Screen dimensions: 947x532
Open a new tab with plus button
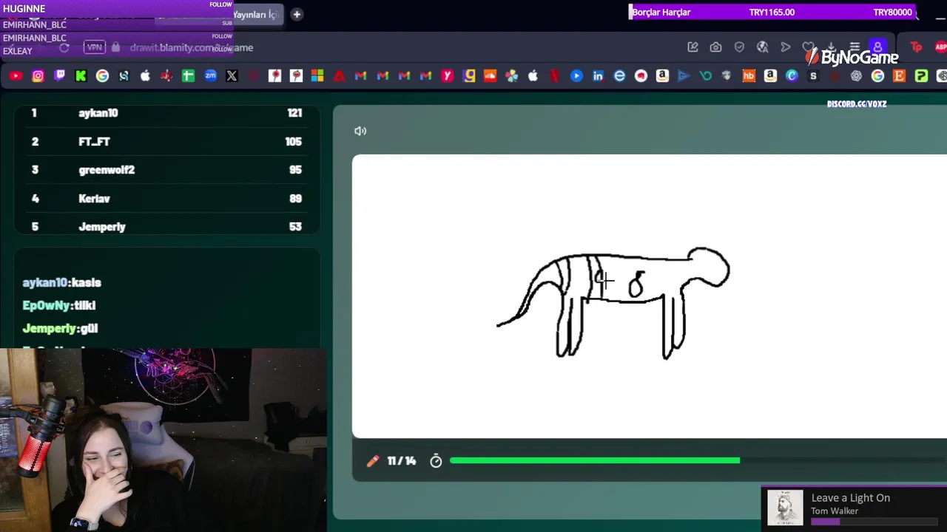pyautogui.click(x=297, y=14)
